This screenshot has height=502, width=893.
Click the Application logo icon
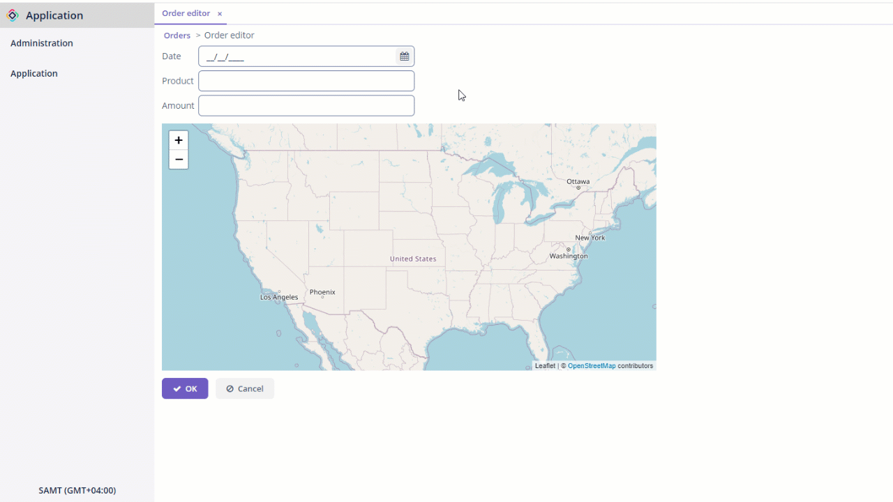(13, 15)
